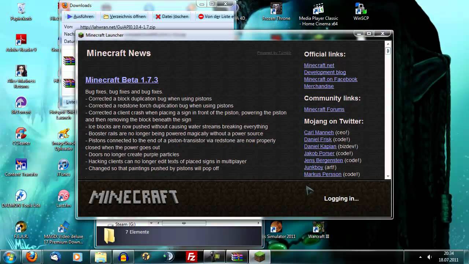The width and height of the screenshot is (469, 264).
Task: Open the Minecraft Beta 1.7.3 headline link
Action: click(x=122, y=80)
